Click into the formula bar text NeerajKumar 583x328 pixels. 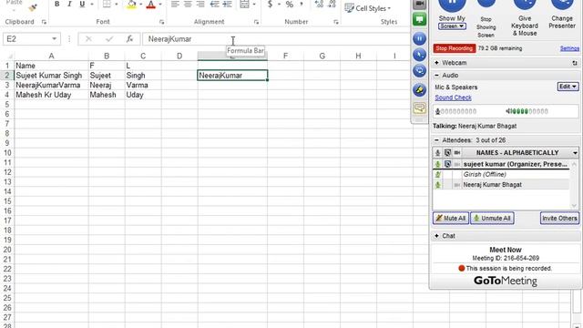pos(169,39)
